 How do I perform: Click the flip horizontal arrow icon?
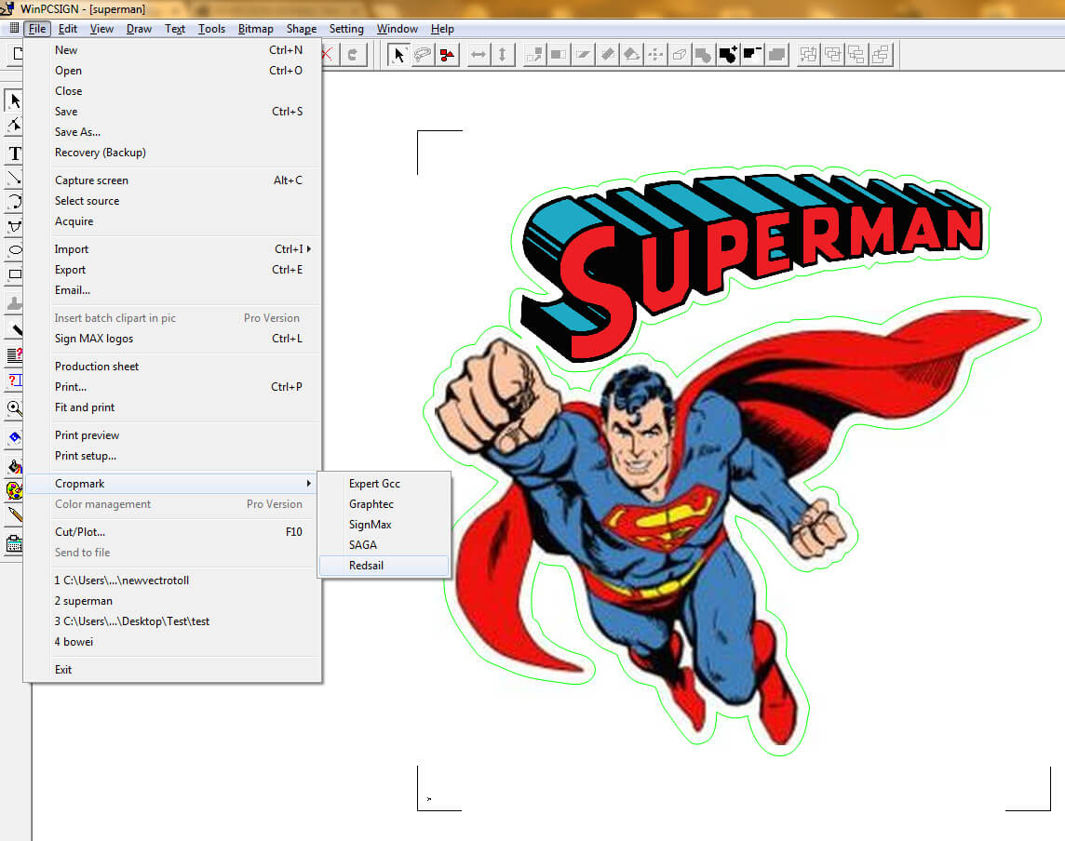(x=479, y=55)
